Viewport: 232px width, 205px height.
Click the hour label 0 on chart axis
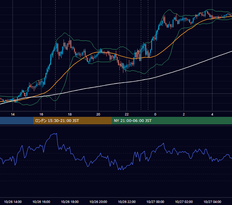[x=155, y=114]
